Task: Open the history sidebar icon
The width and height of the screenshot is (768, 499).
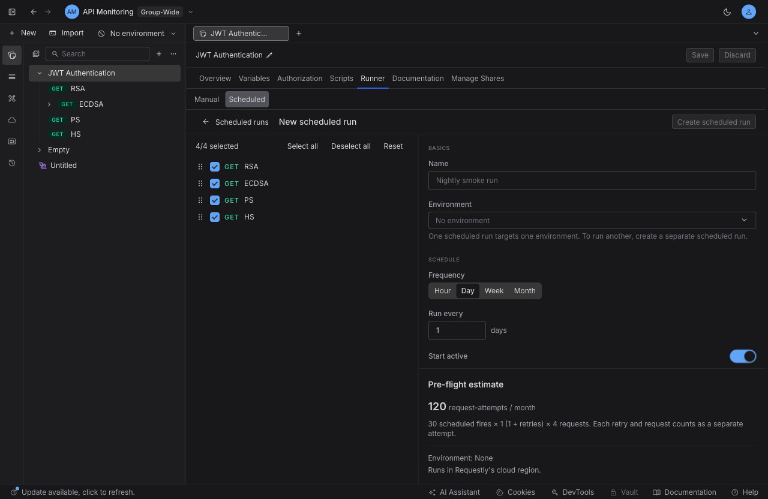Action: pos(12,163)
